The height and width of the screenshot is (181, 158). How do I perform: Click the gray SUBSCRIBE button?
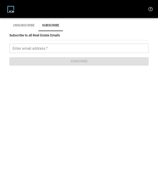coord(79,61)
